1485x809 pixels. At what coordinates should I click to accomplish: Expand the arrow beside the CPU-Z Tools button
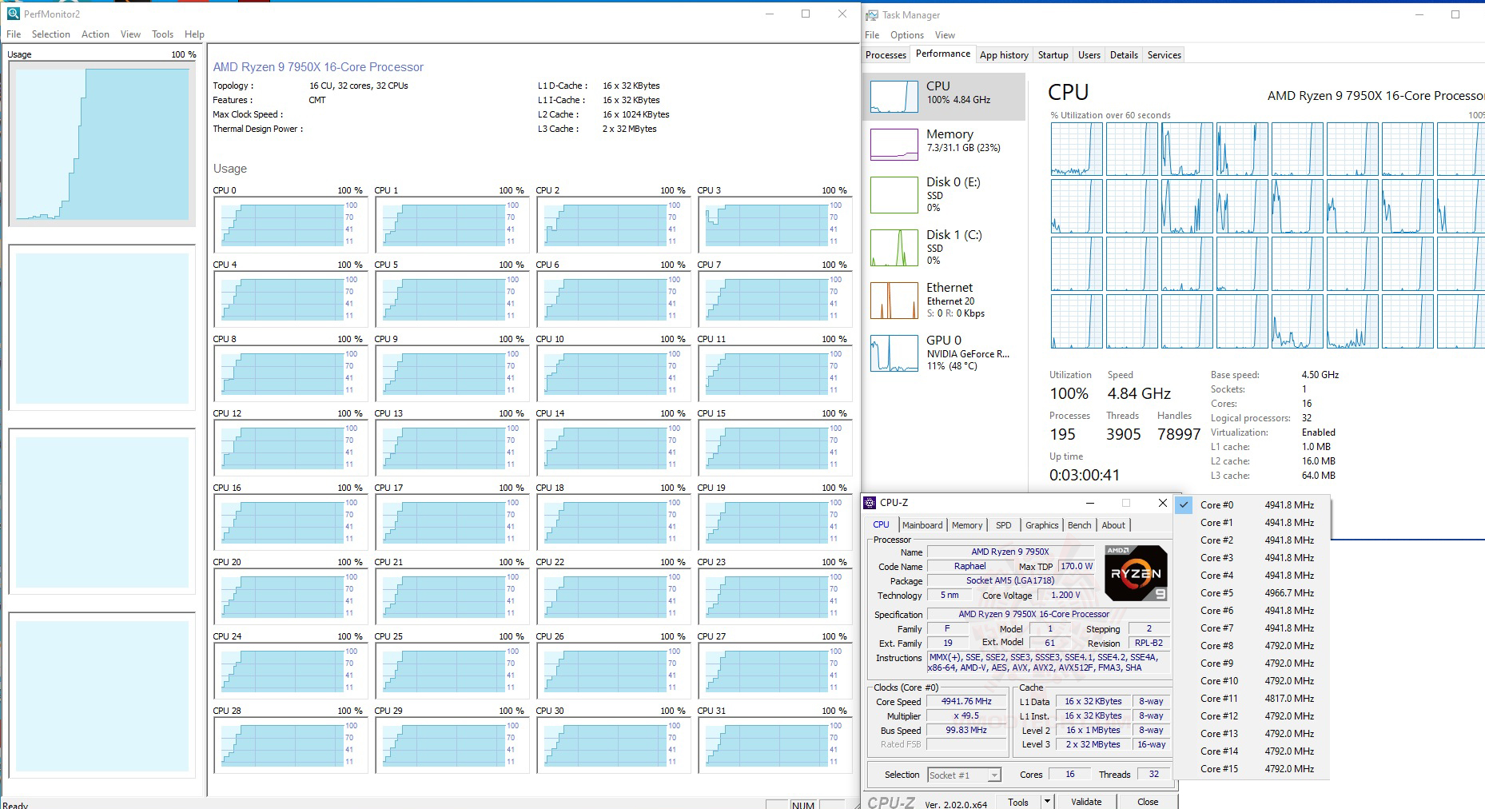pyautogui.click(x=1046, y=802)
